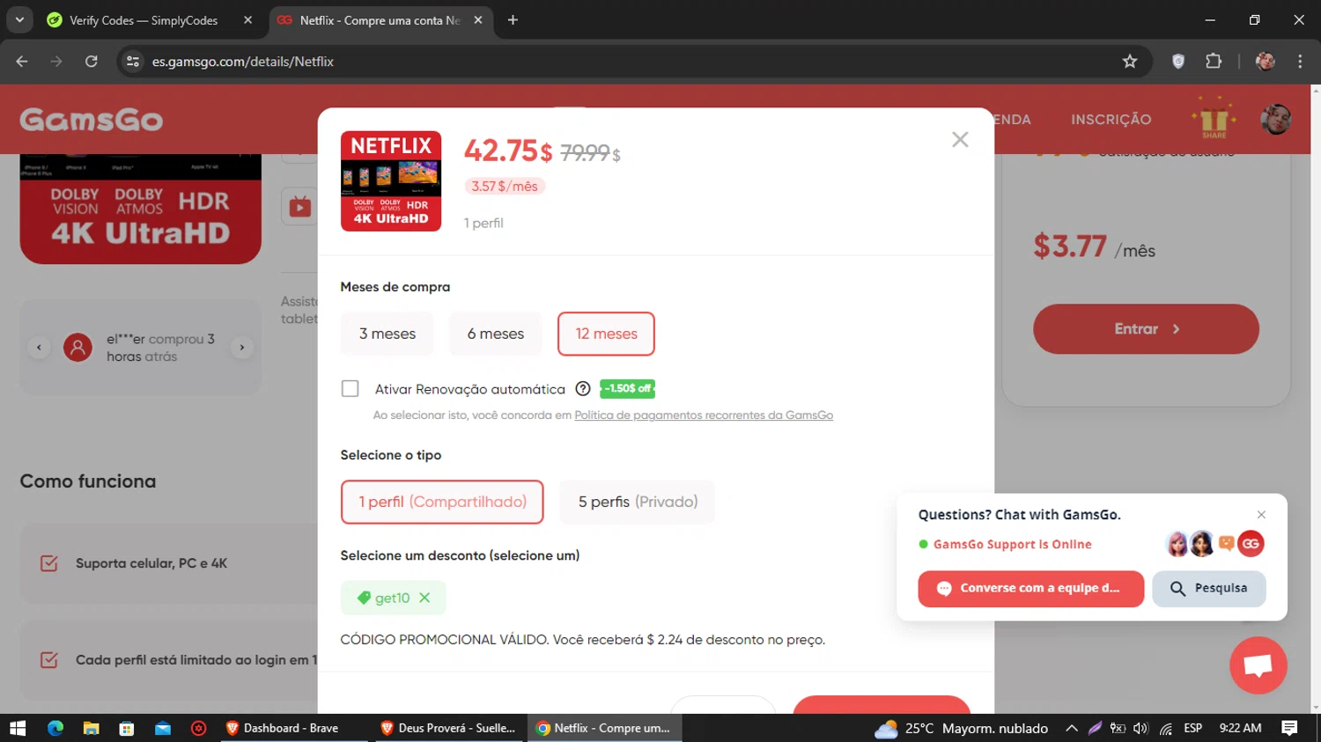Bookmark this page with star icon

1130,62
